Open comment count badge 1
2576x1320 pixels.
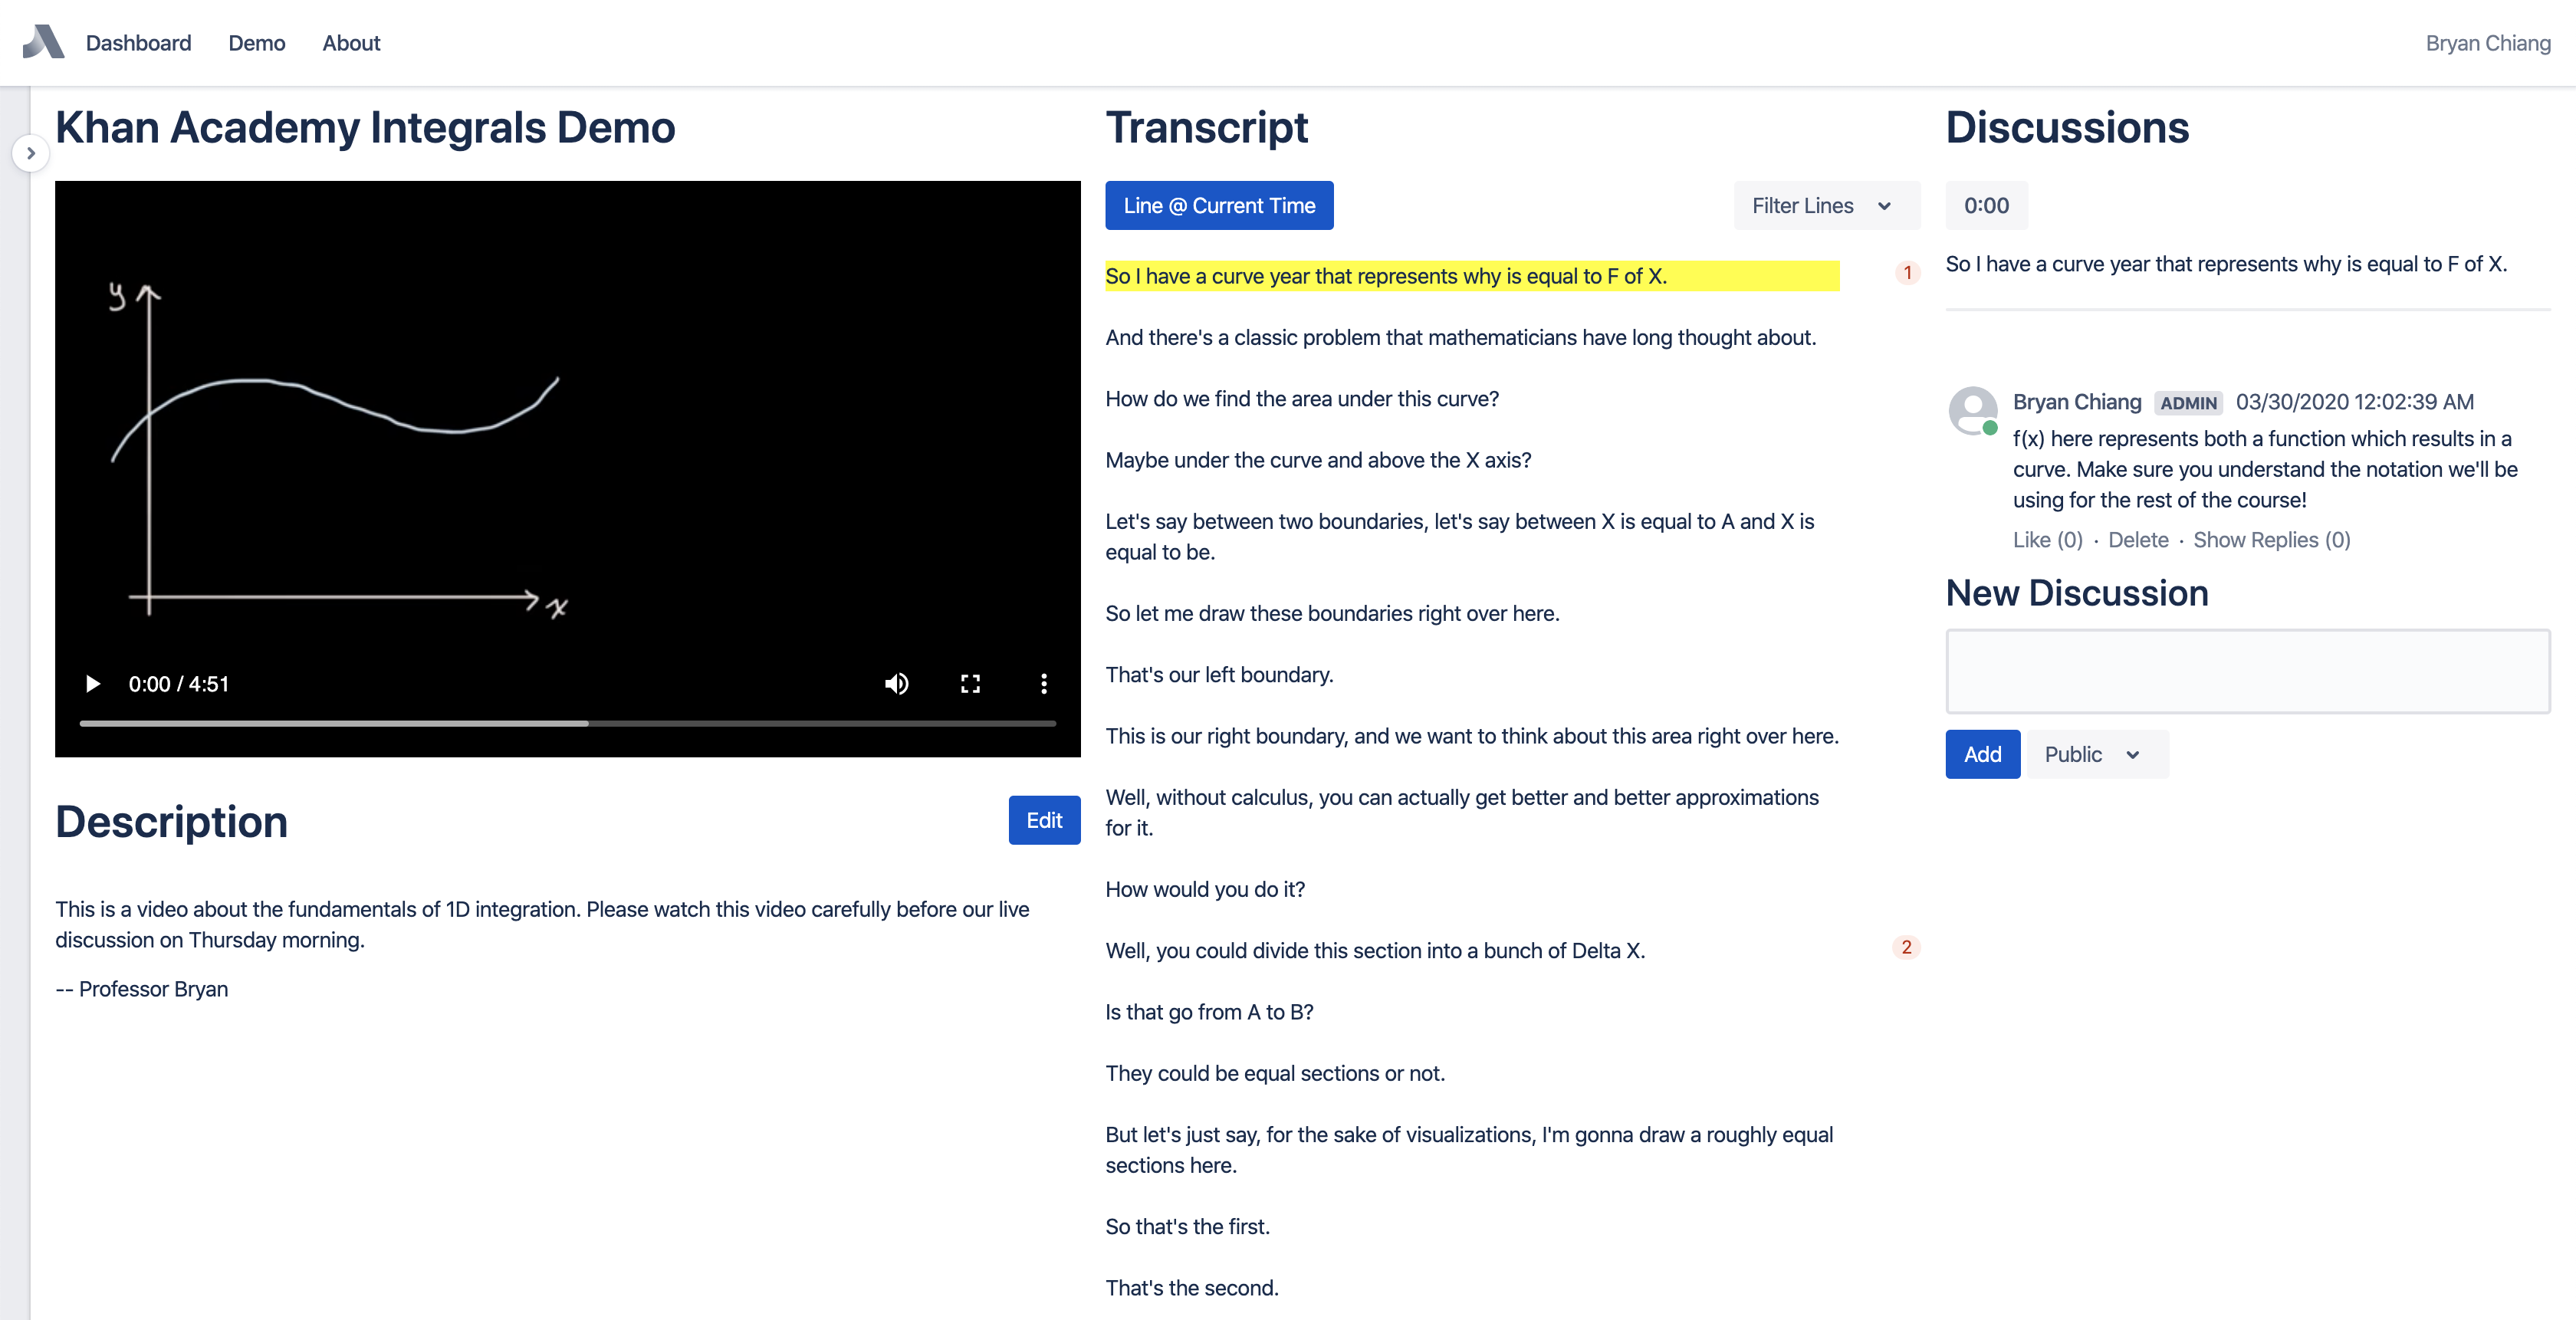coord(1907,273)
